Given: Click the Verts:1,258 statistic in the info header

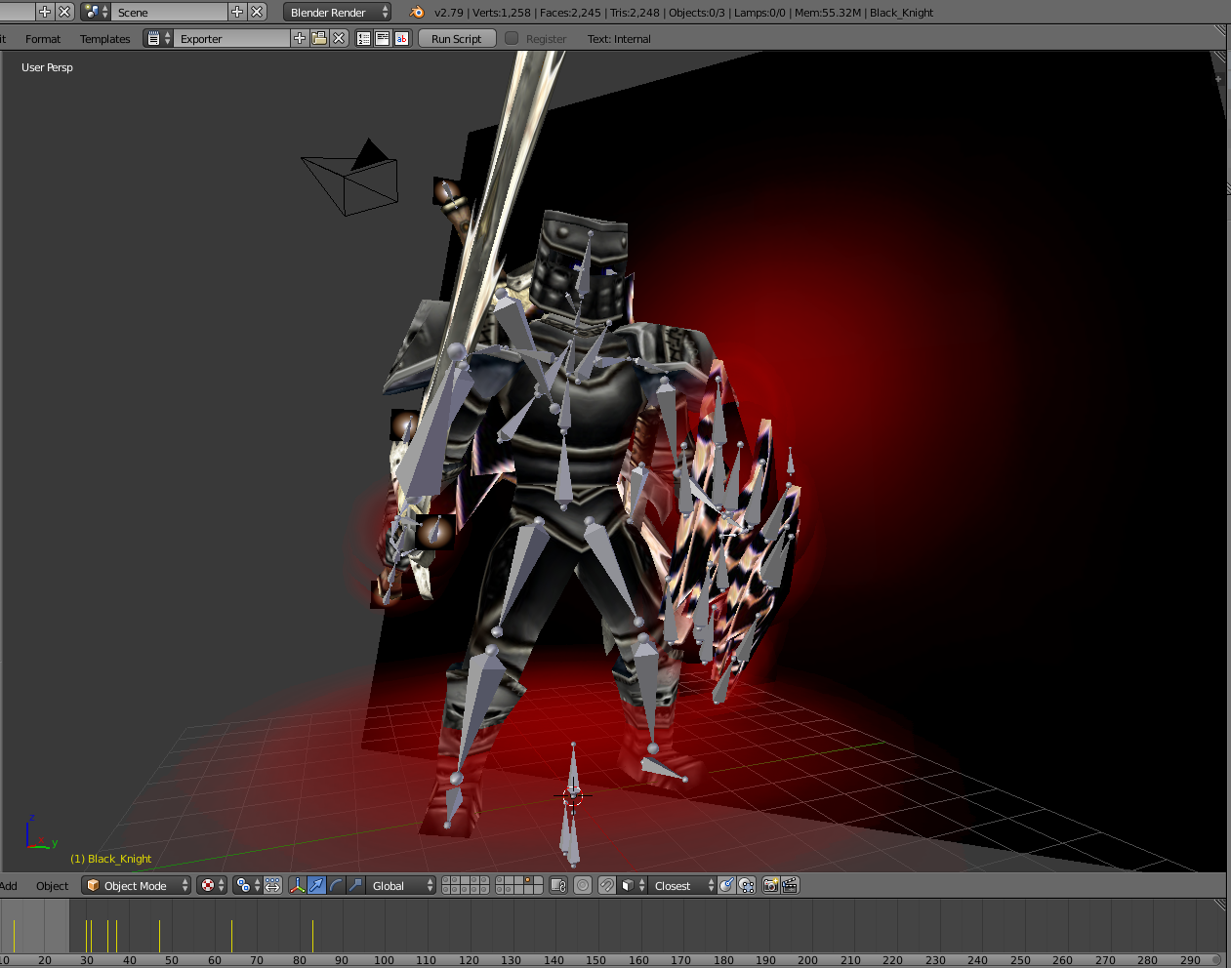Looking at the screenshot, I should coord(502,13).
